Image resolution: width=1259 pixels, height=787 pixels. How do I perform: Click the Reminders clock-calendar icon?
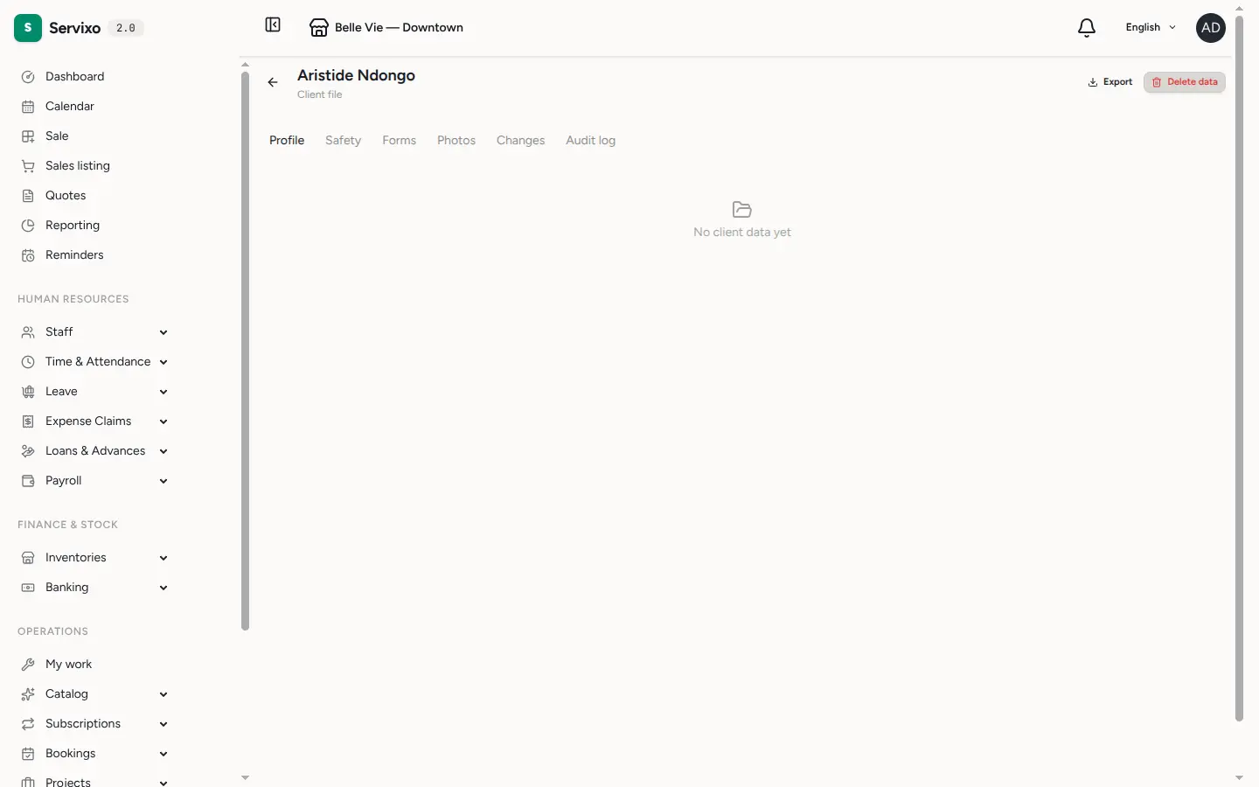[x=28, y=255]
